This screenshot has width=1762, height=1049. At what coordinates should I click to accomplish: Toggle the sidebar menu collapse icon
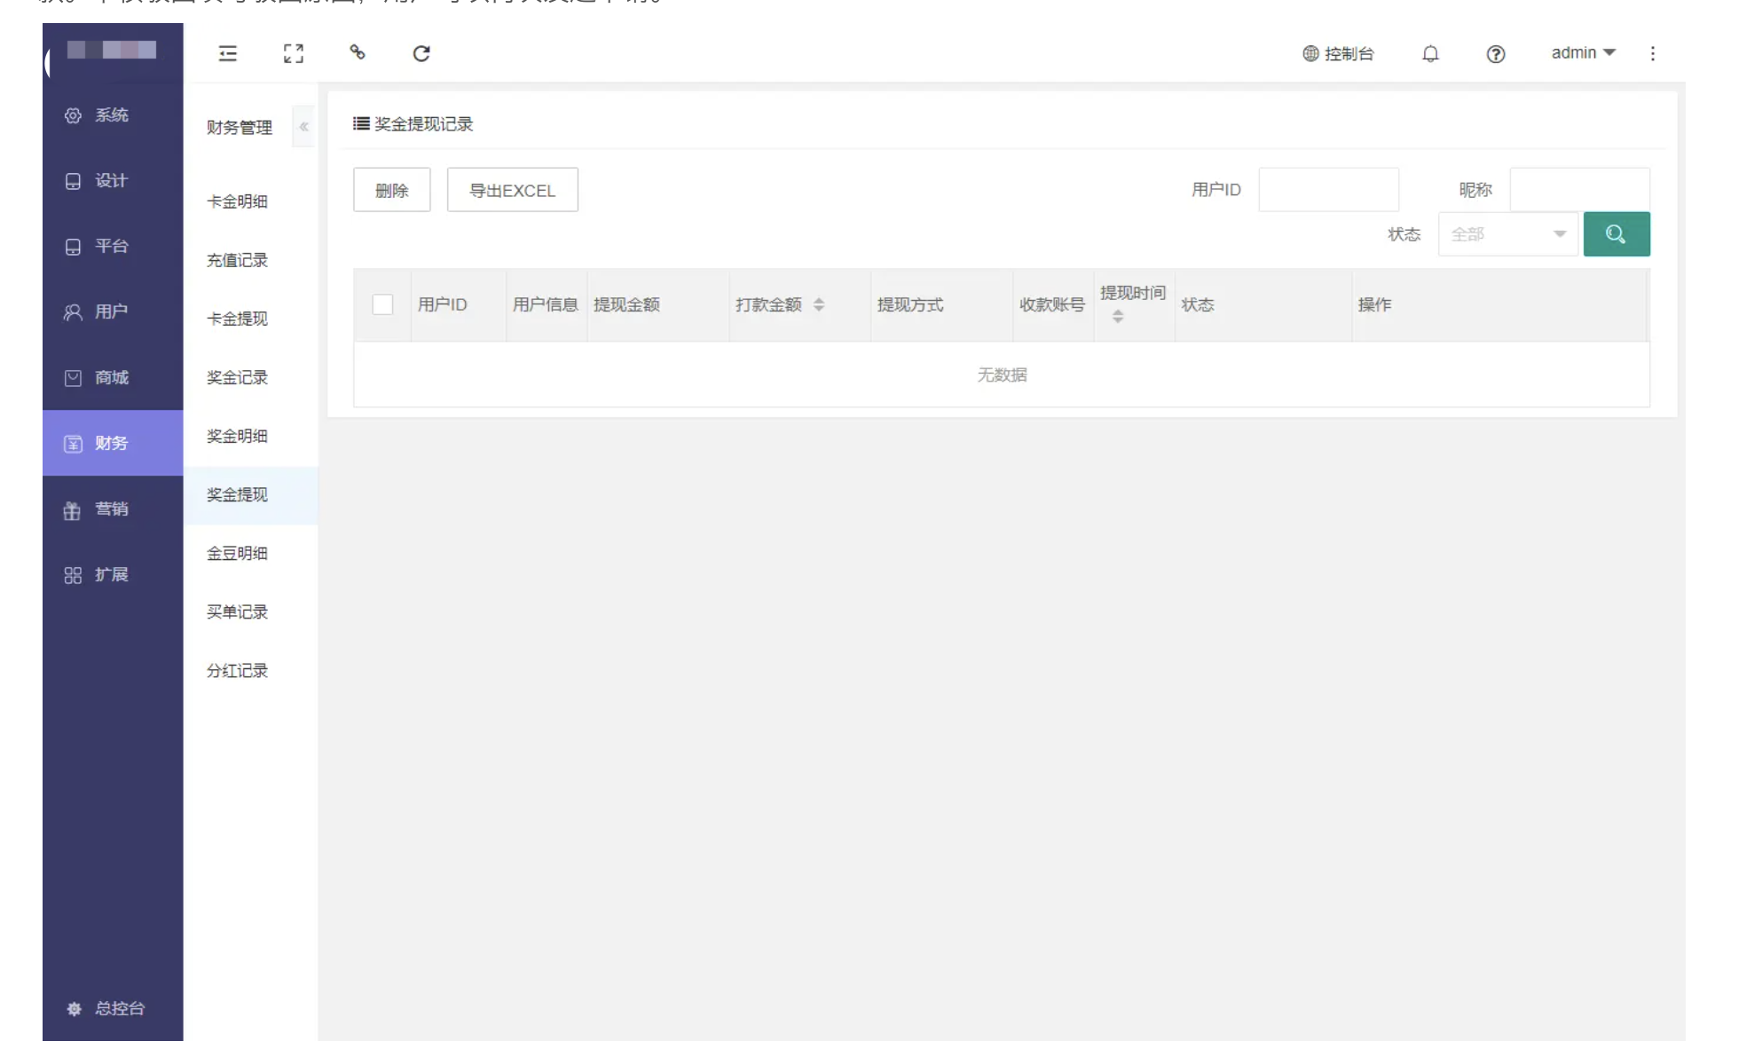point(228,53)
